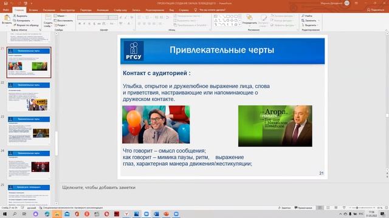Open the Section (Раздел) dropdown
This screenshot has height=218, width=389.
[x=60, y=25]
